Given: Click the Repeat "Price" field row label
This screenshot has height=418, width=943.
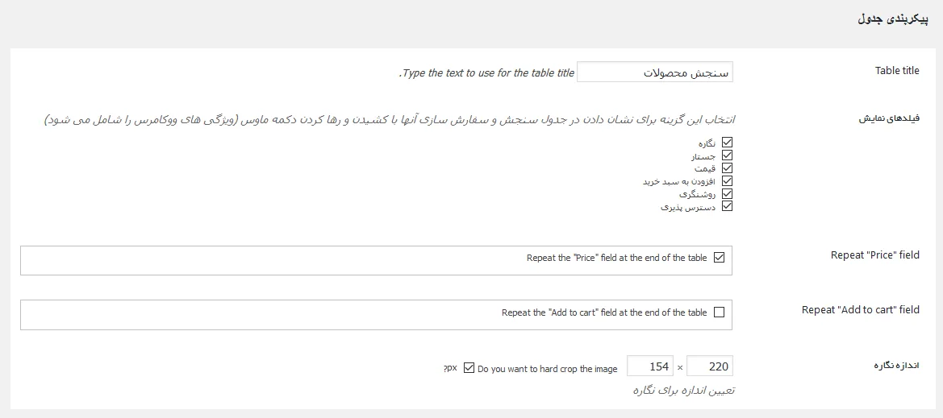Looking at the screenshot, I should point(875,255).
